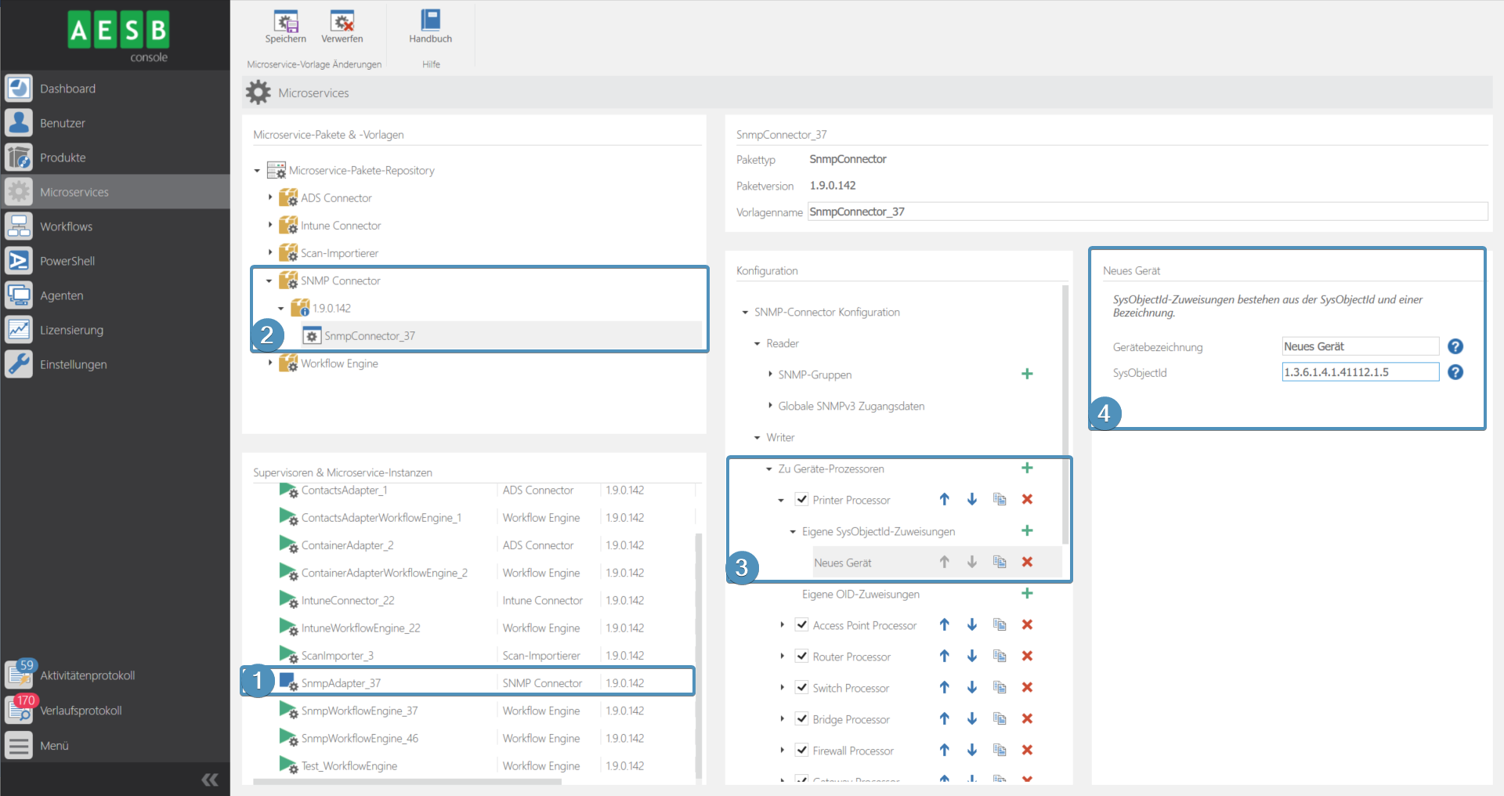Delete the Printer Processor entry
The image size is (1504, 796).
(1027, 499)
